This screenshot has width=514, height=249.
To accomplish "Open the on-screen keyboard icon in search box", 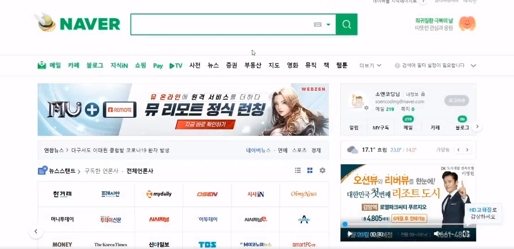I will (x=318, y=25).
